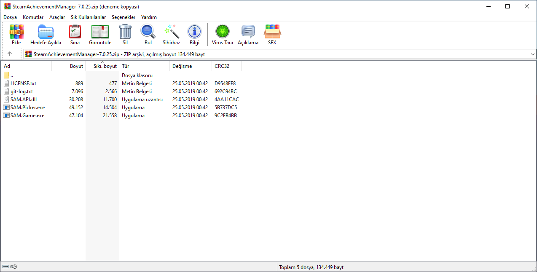Click the LICENSE.txt file icon
This screenshot has height=272, width=537.
(x=6, y=83)
